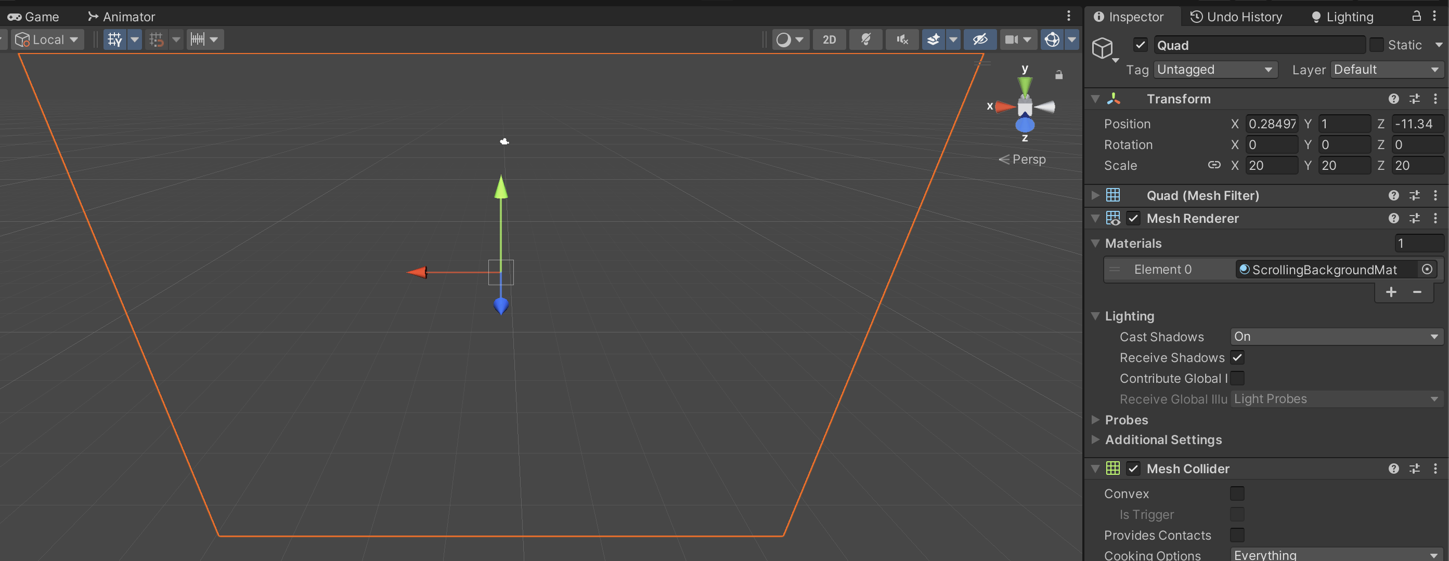Enable the Convex checkbox
This screenshot has width=1449, height=561.
tap(1237, 493)
